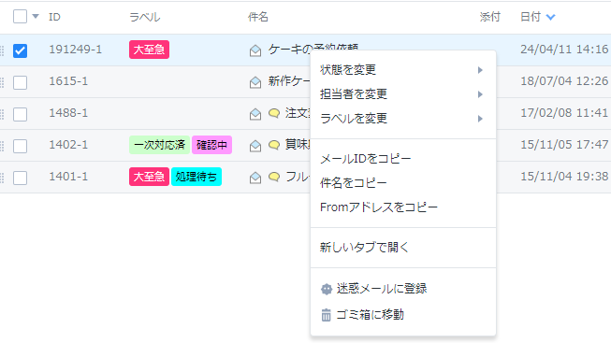Check the checkbox for mail 1488-1
Viewport: 611px width, 343px height.
(x=20, y=114)
